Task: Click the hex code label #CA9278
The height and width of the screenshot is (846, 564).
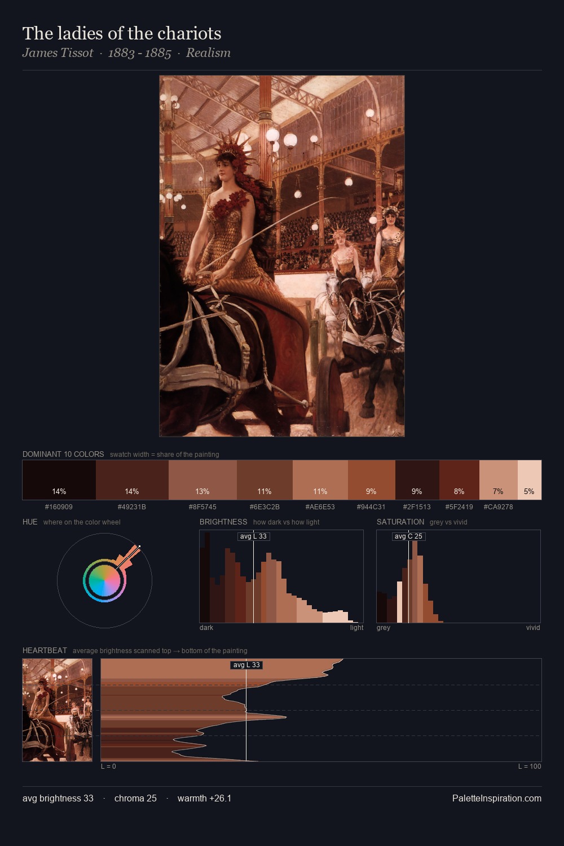Action: pyautogui.click(x=499, y=507)
